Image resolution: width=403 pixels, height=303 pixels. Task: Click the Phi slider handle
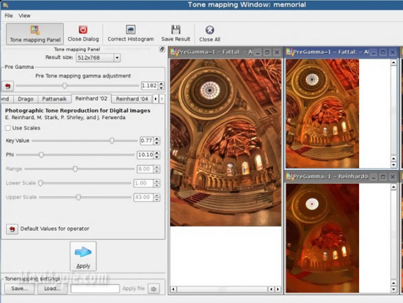[41, 155]
